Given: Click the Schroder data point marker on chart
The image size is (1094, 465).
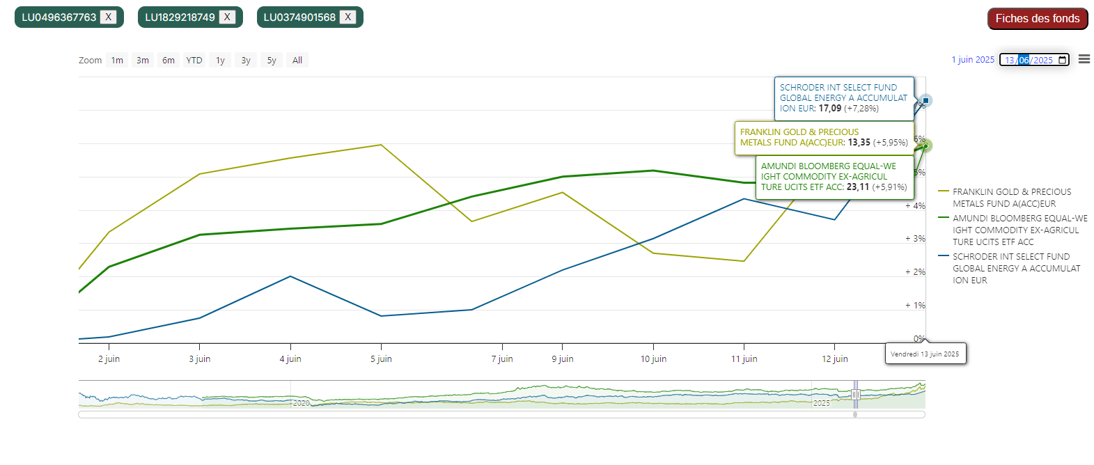Looking at the screenshot, I should (925, 101).
